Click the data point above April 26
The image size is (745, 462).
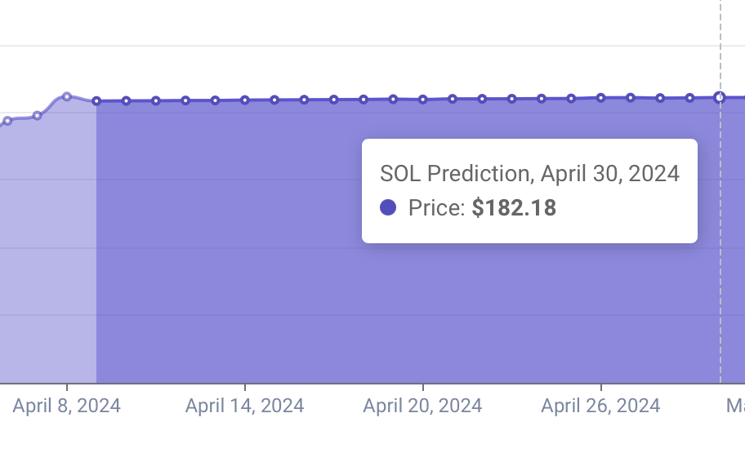(x=601, y=97)
